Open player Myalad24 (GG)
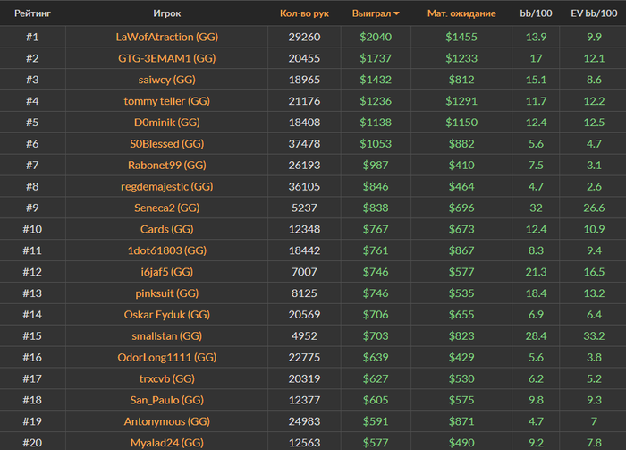The image size is (626, 450). point(167,443)
